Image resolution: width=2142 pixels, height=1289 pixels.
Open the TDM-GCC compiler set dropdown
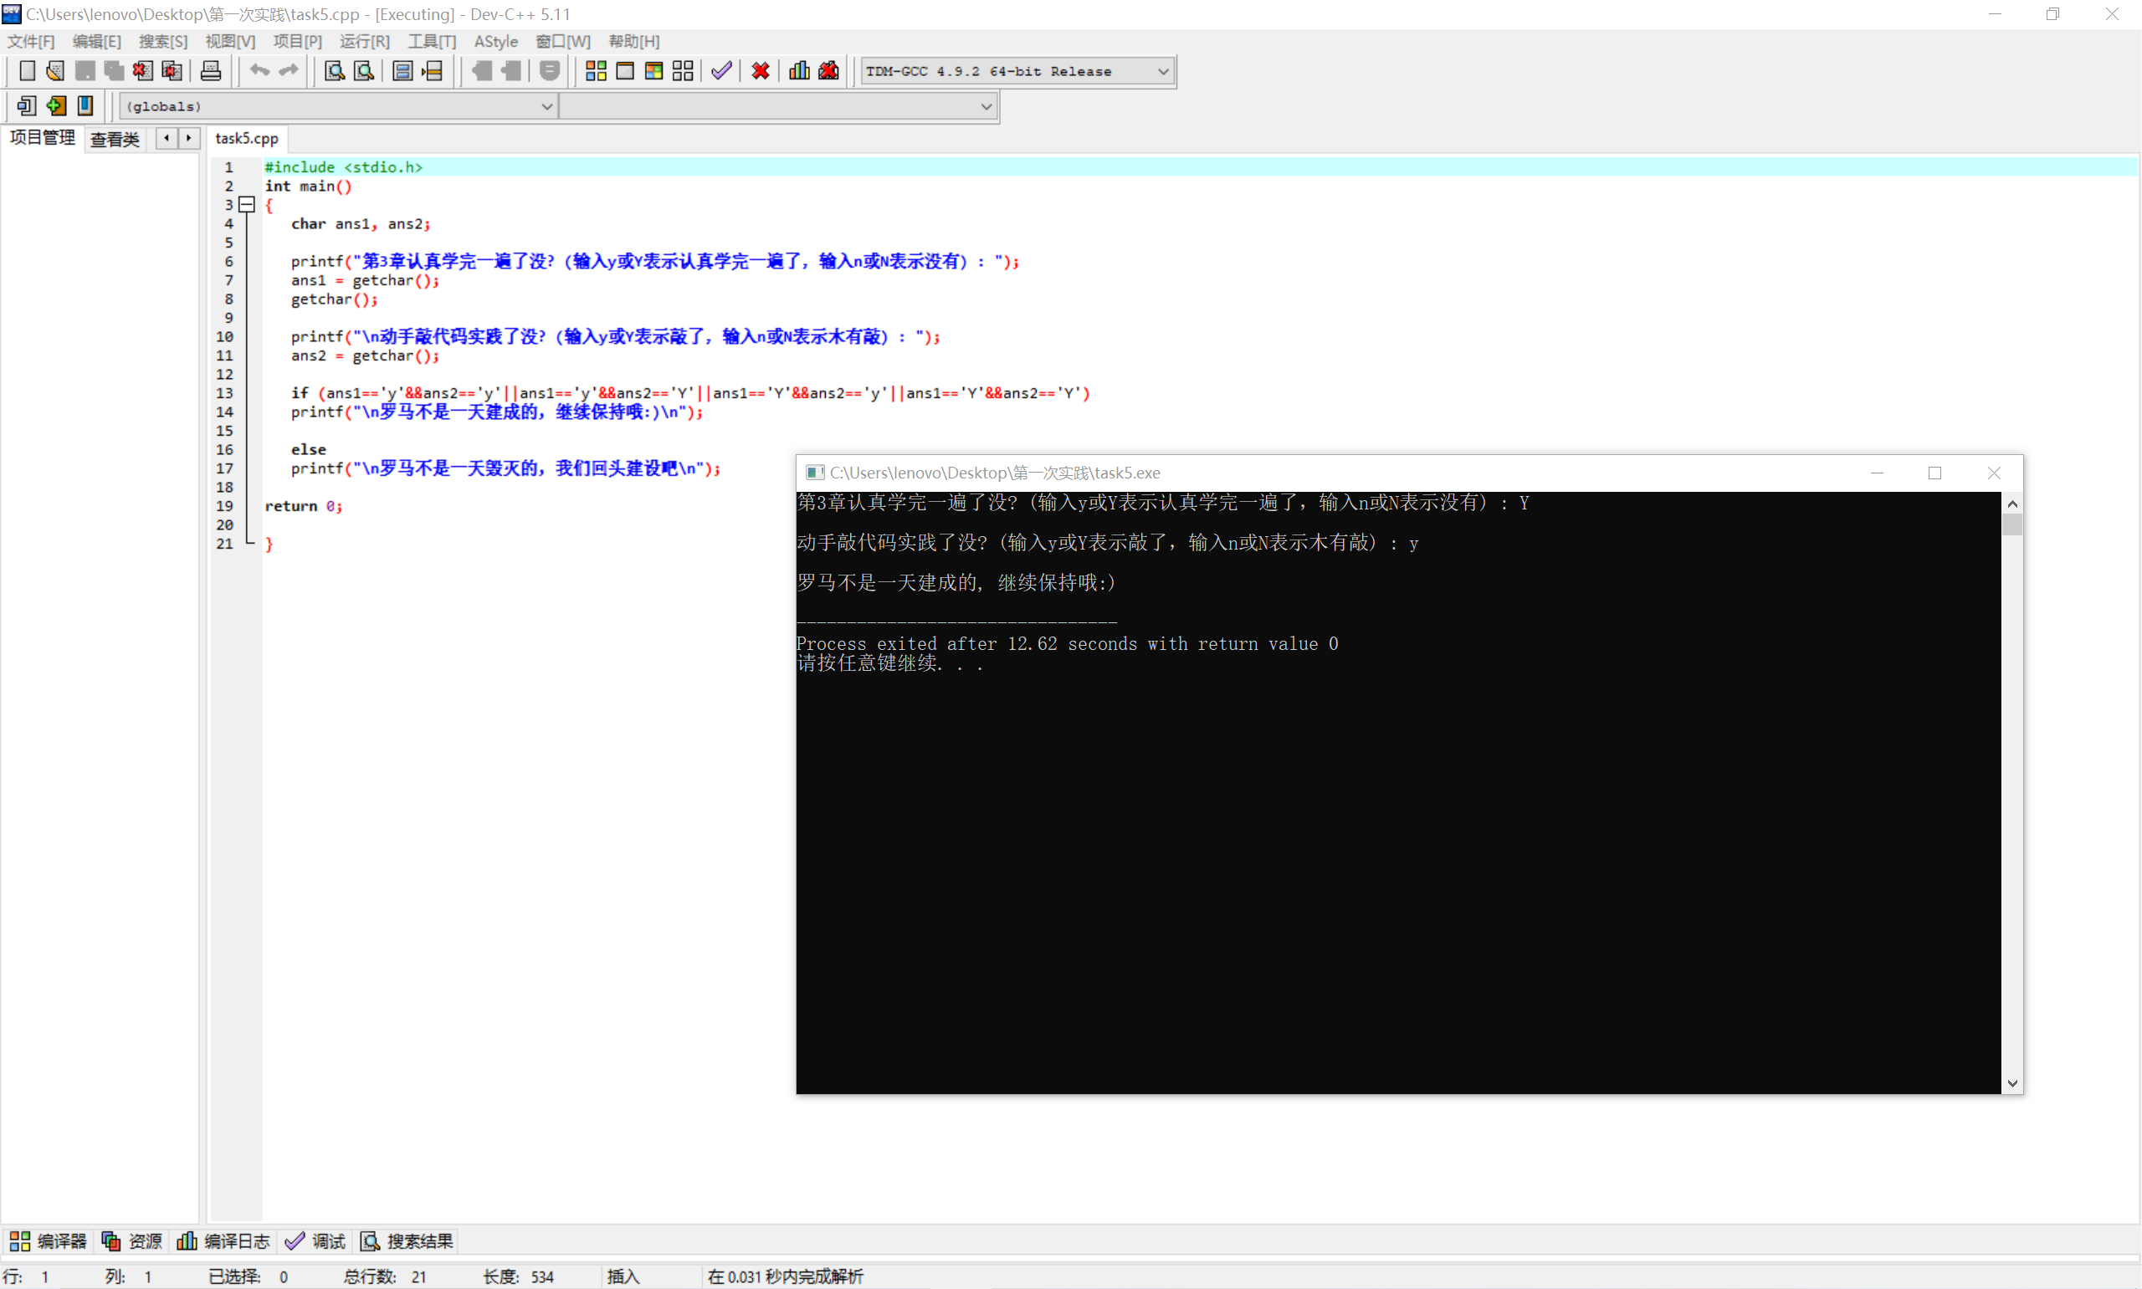point(1162,71)
